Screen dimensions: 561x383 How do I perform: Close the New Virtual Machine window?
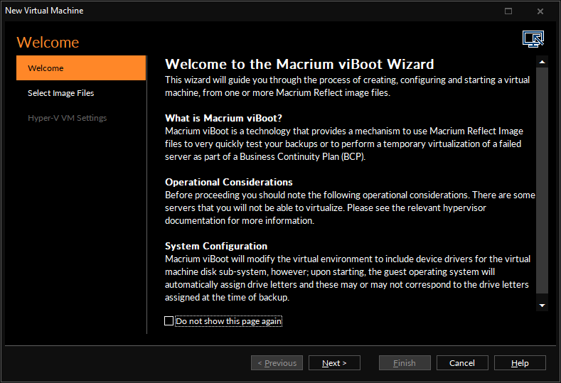click(x=540, y=11)
